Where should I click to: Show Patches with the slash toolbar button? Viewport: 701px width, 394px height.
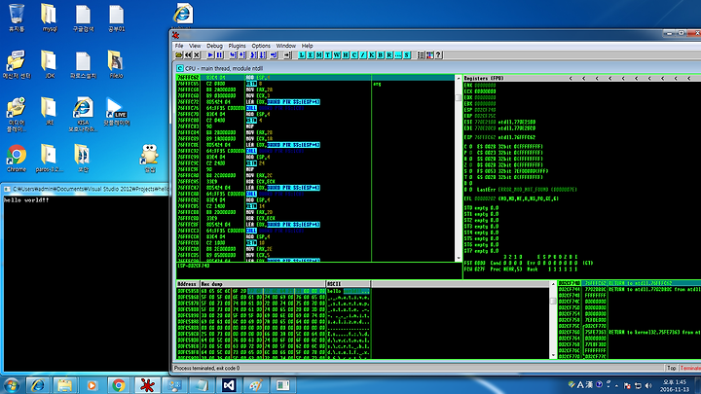363,54
